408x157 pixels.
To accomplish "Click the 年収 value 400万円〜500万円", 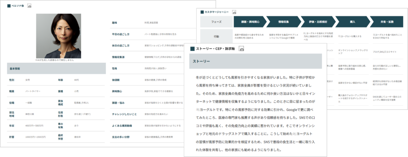I will click(x=34, y=126).
